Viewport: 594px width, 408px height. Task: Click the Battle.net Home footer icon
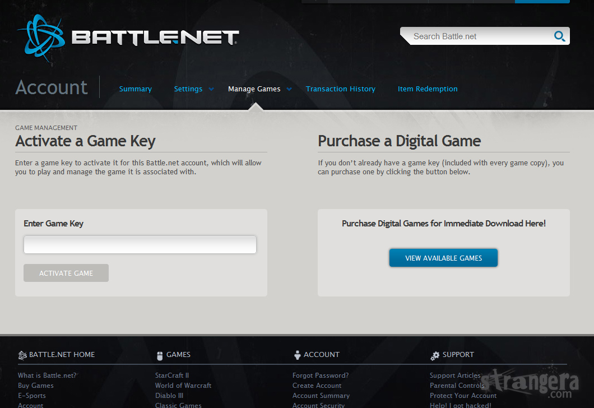coord(22,355)
